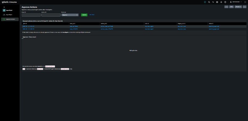The image size is (248, 121).
Task: Open the activity pulse icon in header
Action: click(213, 2)
